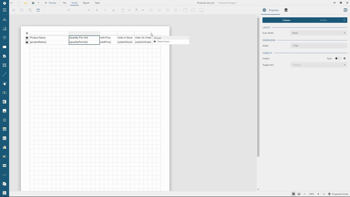This screenshot has width=350, height=197.
Task: Cut the selected item
Action: [14, 10]
